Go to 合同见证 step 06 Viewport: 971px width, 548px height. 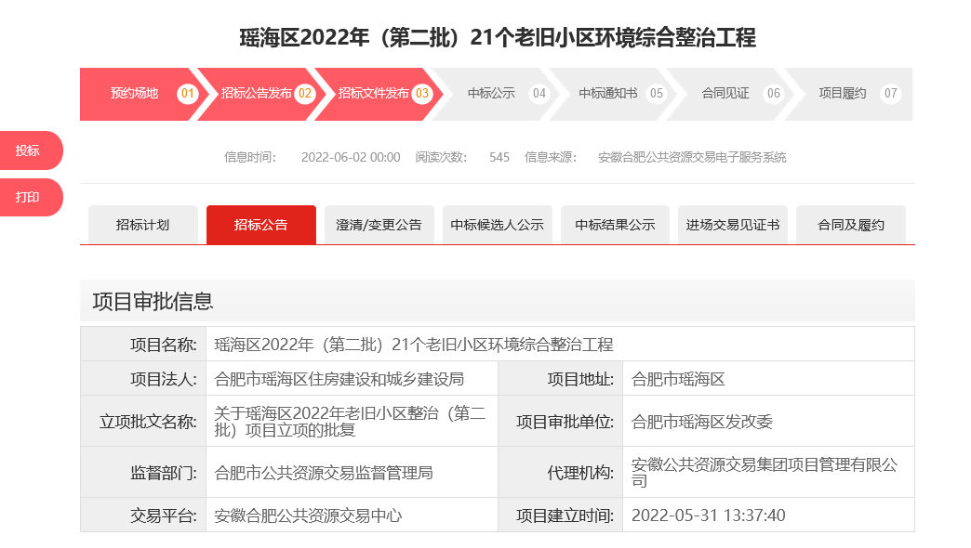pyautogui.click(x=727, y=94)
